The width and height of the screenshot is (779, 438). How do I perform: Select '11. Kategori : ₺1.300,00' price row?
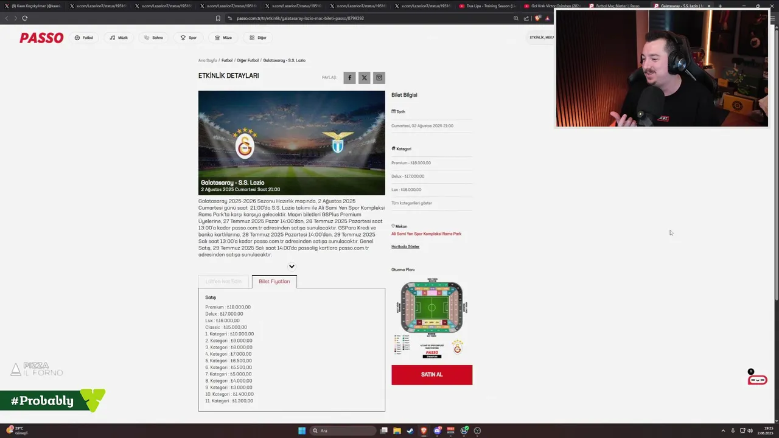(x=229, y=401)
